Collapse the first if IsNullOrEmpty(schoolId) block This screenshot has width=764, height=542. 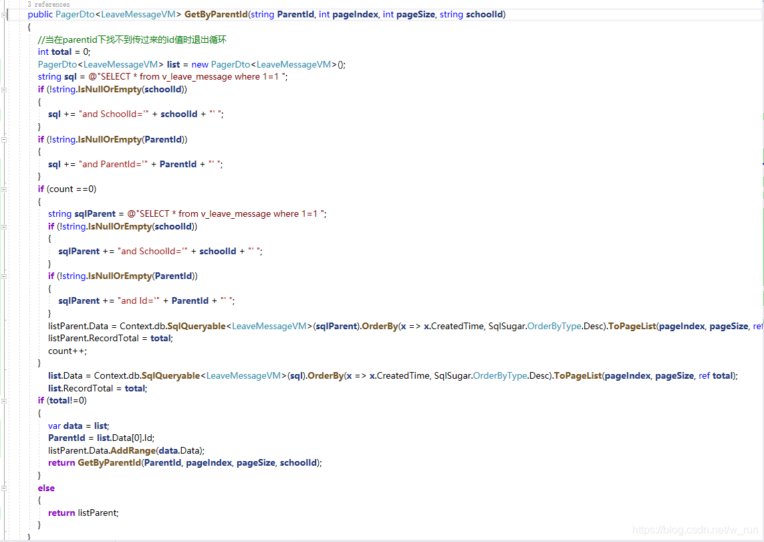pyautogui.click(x=4, y=90)
